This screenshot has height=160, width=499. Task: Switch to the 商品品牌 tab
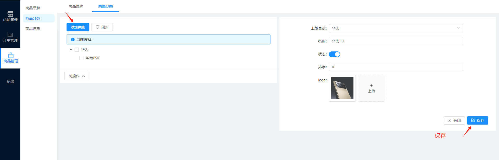coord(76,6)
